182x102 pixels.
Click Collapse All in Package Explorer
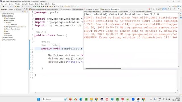point(23,12)
